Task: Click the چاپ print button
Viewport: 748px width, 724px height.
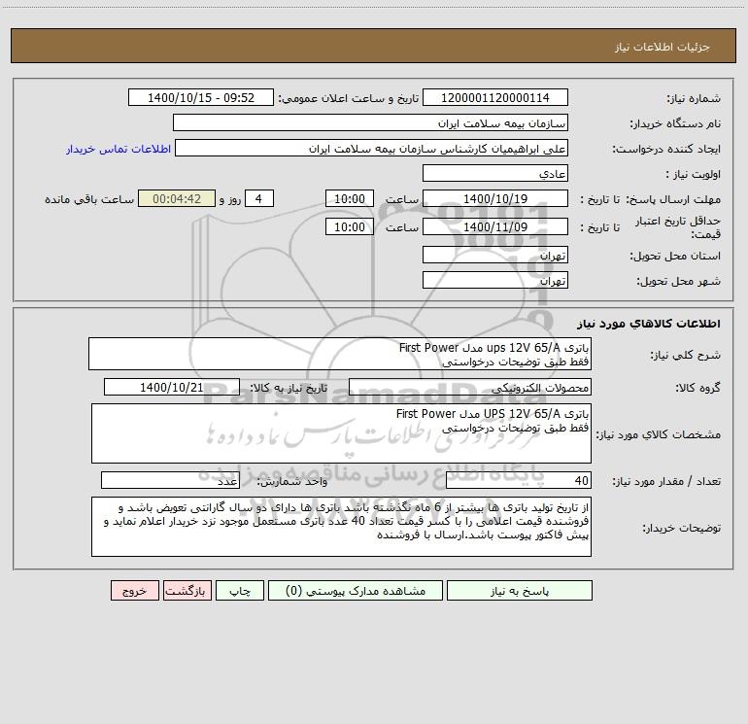Action: [x=240, y=591]
